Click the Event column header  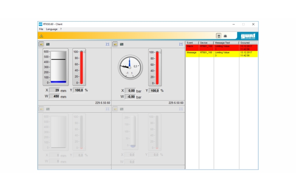[192, 43]
